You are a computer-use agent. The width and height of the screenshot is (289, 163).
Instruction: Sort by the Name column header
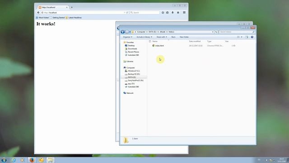click(155, 41)
